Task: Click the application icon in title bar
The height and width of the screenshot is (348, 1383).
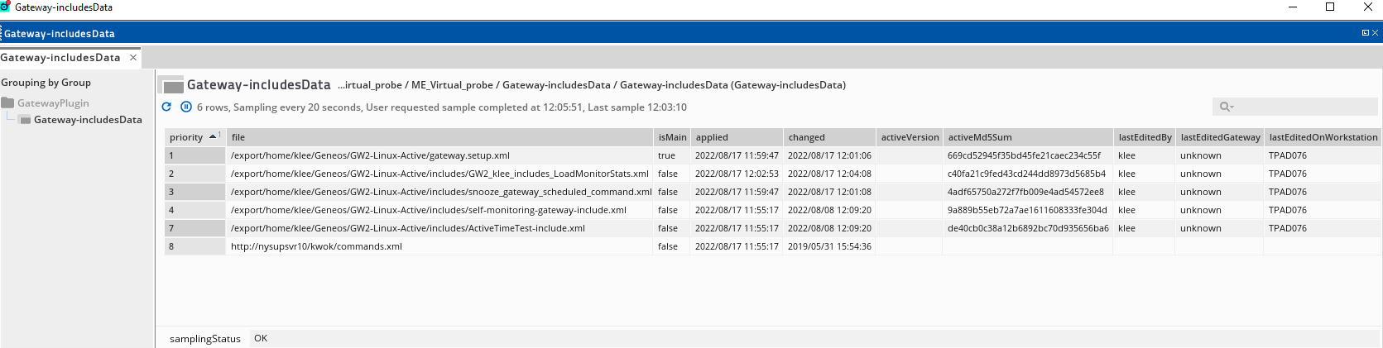Action: click(x=5, y=7)
